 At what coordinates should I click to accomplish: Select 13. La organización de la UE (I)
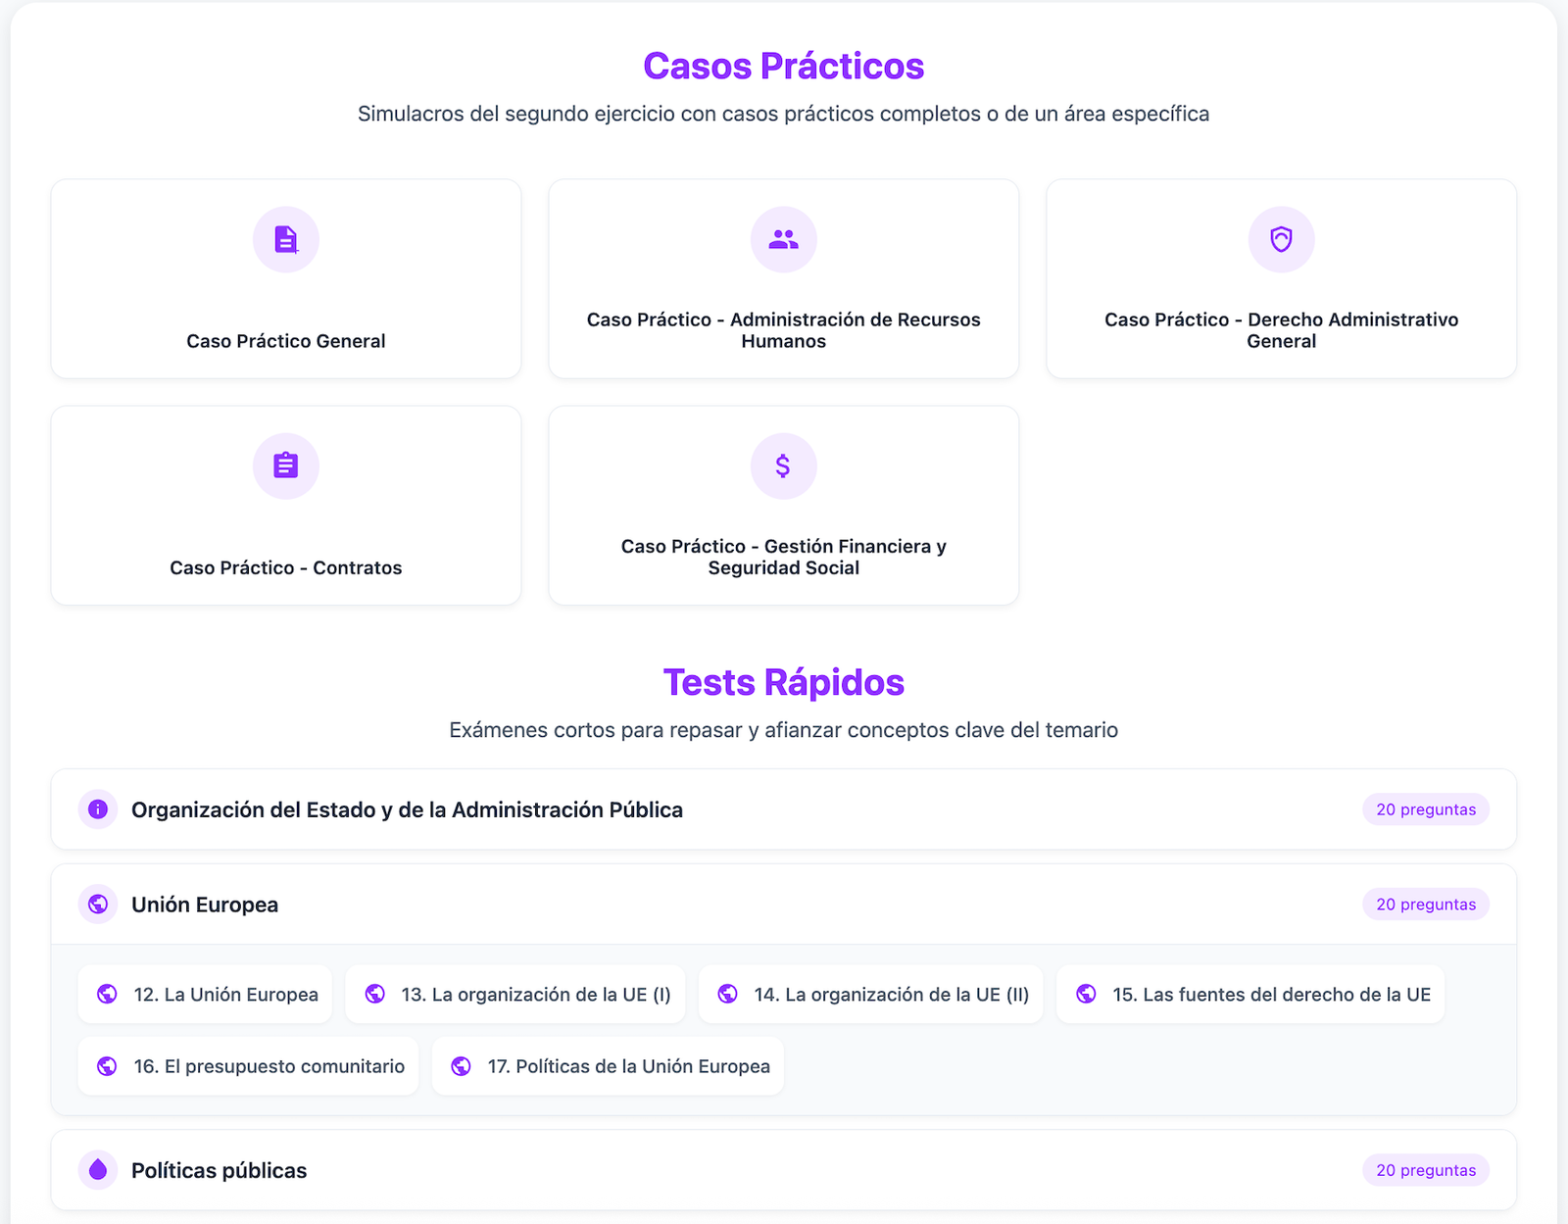[x=515, y=995]
